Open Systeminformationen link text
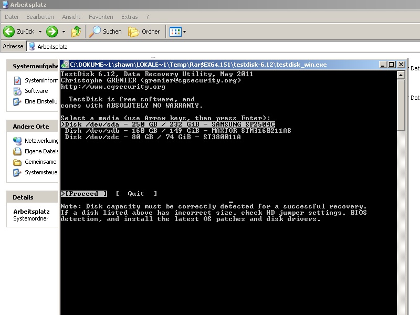Screen dimensions: 420x315 pyautogui.click(x=41, y=80)
